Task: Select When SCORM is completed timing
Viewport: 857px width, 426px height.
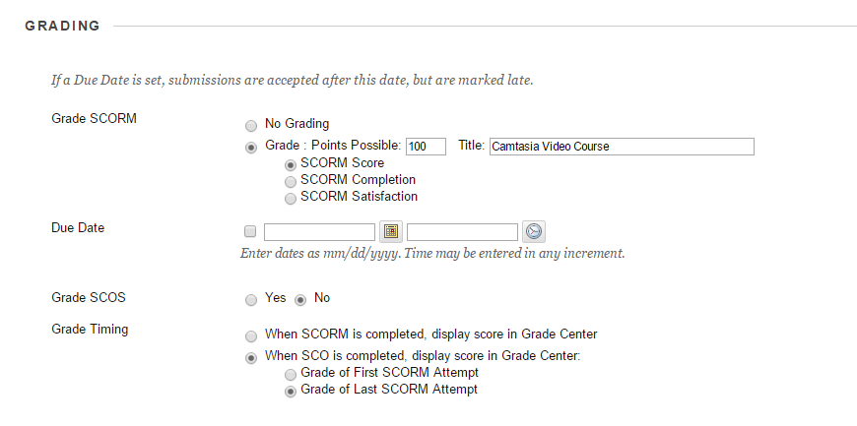Action: point(251,335)
